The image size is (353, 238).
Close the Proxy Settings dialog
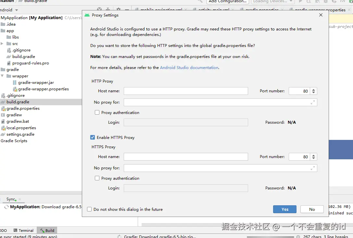pos(321,15)
